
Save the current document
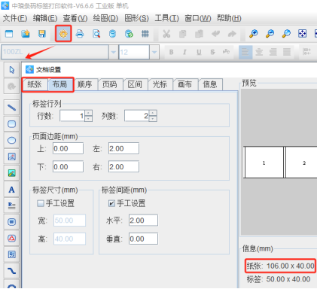pos(42,33)
